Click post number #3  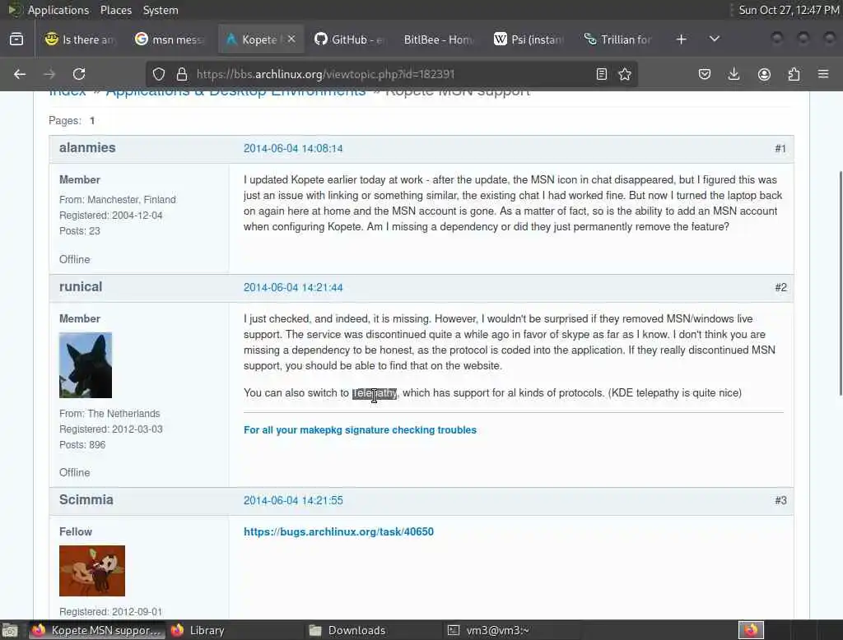780,500
